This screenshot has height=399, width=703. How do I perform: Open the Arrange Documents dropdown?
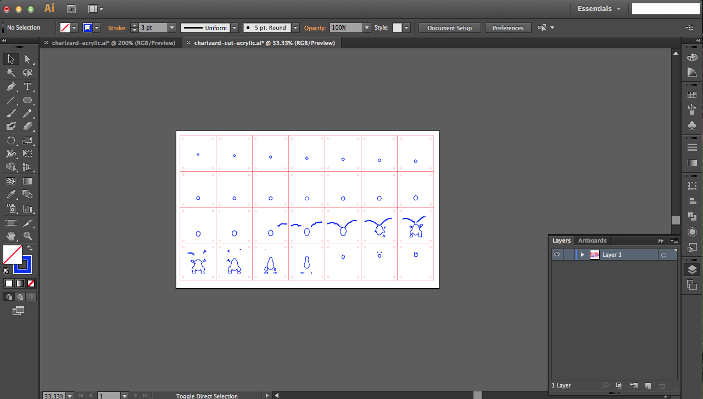click(x=96, y=9)
